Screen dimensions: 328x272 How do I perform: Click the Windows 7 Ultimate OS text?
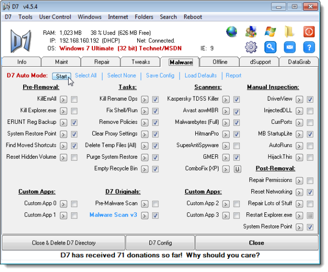click(x=120, y=49)
